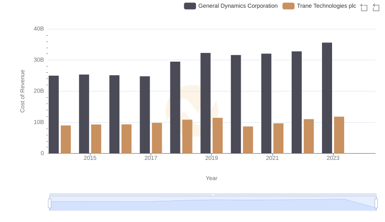Viewport: 385px width, 222px height.
Task: Select General Dynamics bar for 2014
Action: (x=54, y=115)
